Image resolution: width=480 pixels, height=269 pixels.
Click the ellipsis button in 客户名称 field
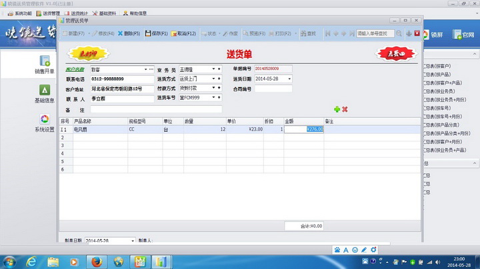pos(151,69)
